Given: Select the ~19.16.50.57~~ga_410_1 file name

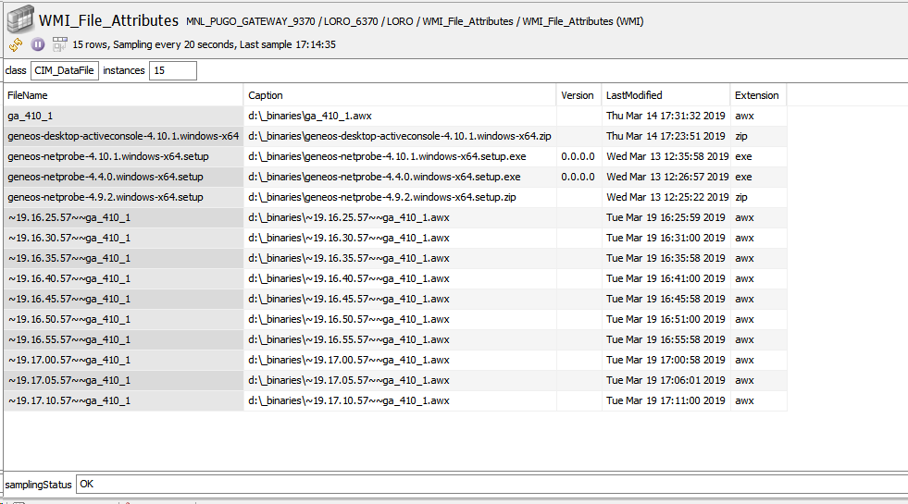Looking at the screenshot, I should 123,319.
